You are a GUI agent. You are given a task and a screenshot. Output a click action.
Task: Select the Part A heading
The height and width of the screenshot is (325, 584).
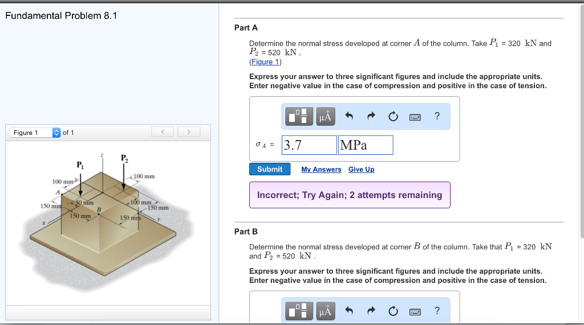[246, 28]
